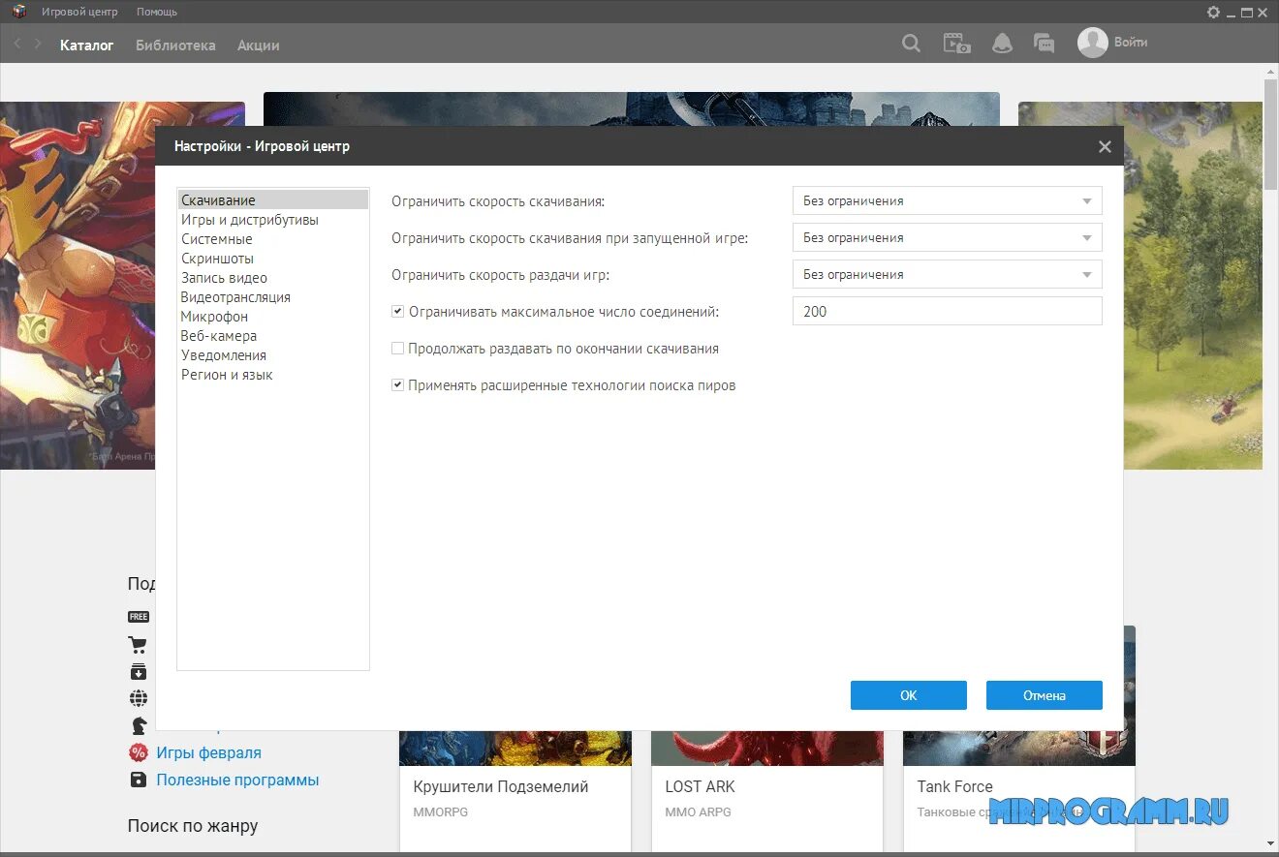Switch to the Акции tab
This screenshot has width=1279, height=857.
259,45
